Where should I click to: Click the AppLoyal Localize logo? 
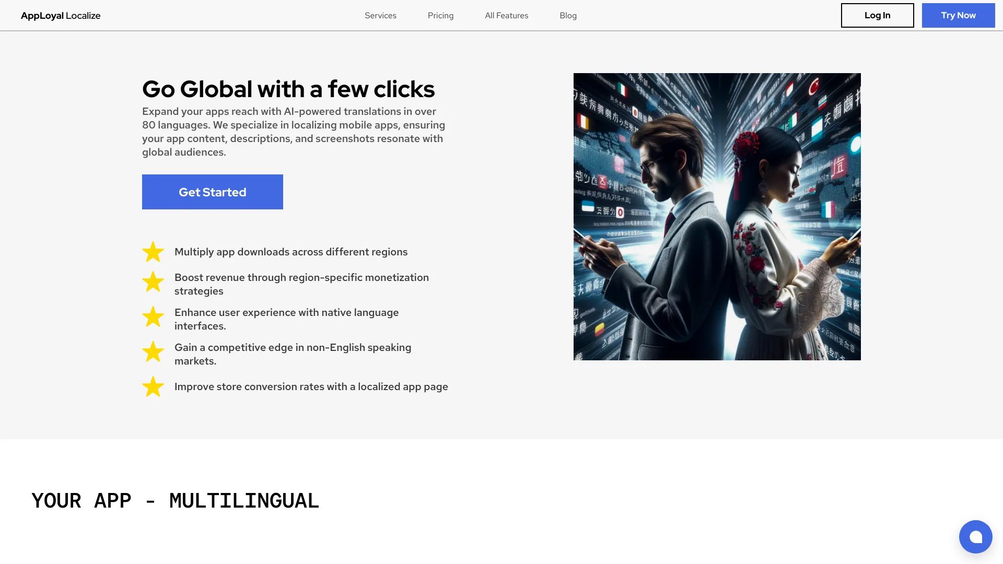click(x=61, y=15)
